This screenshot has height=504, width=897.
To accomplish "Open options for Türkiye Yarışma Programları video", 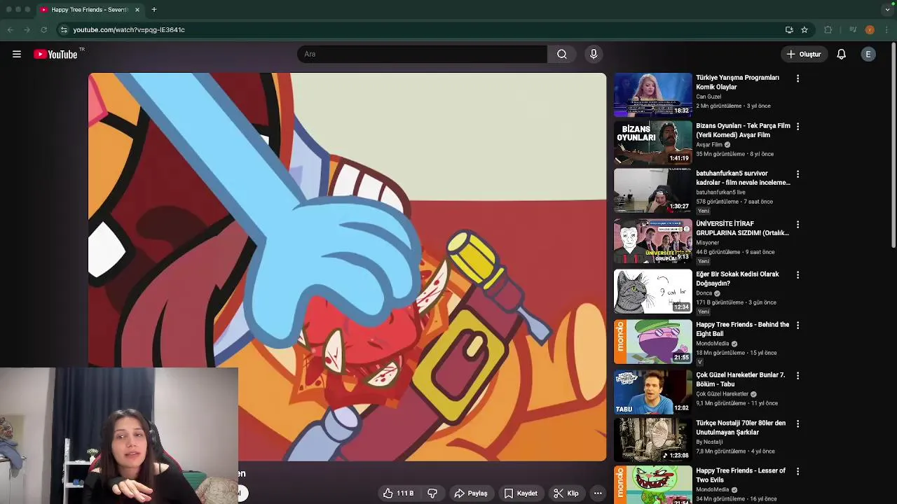I will pos(797,78).
